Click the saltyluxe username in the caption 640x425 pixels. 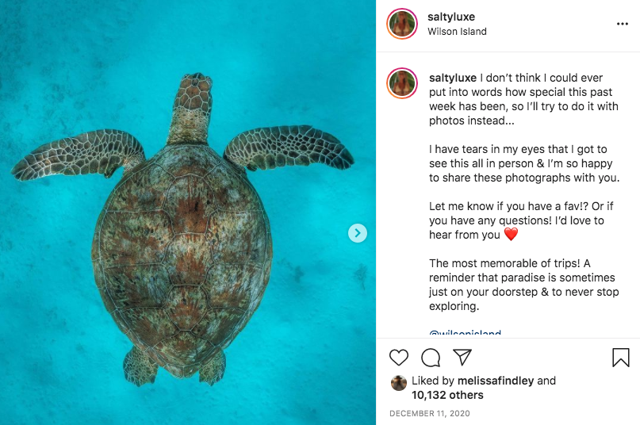(x=453, y=78)
